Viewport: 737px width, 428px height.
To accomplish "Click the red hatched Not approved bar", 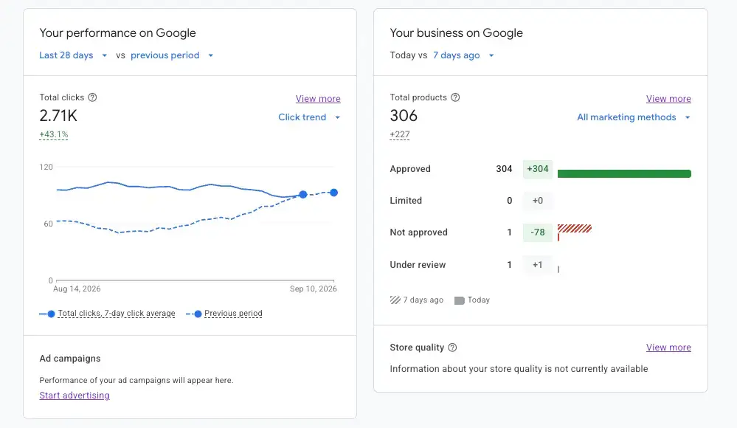I will click(x=575, y=229).
